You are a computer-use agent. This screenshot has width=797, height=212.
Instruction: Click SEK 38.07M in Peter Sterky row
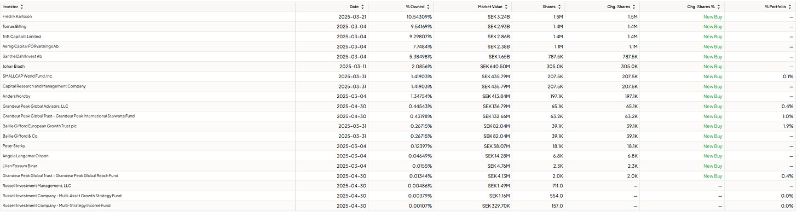(x=498, y=146)
